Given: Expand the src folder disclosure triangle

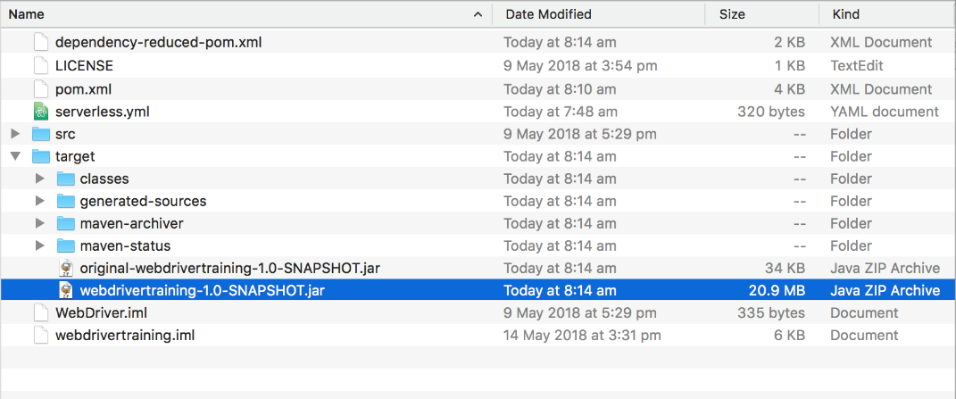Looking at the screenshot, I should click(x=14, y=134).
